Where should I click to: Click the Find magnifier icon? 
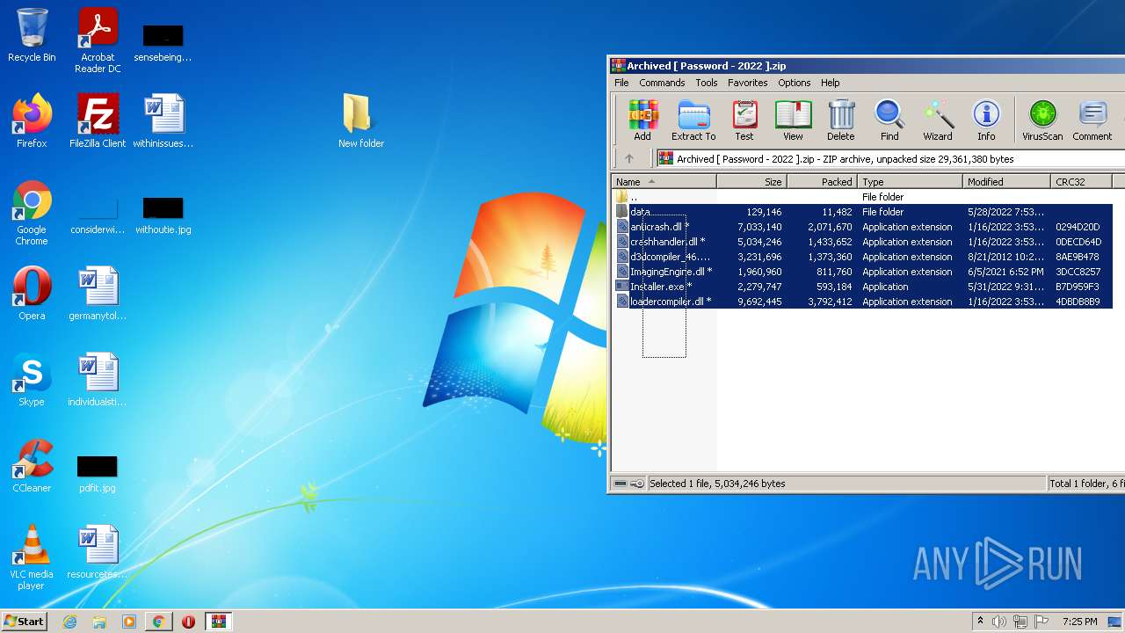click(x=889, y=120)
